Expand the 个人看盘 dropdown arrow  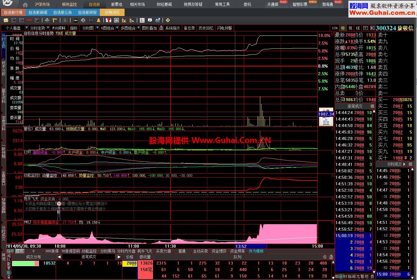[27, 28]
